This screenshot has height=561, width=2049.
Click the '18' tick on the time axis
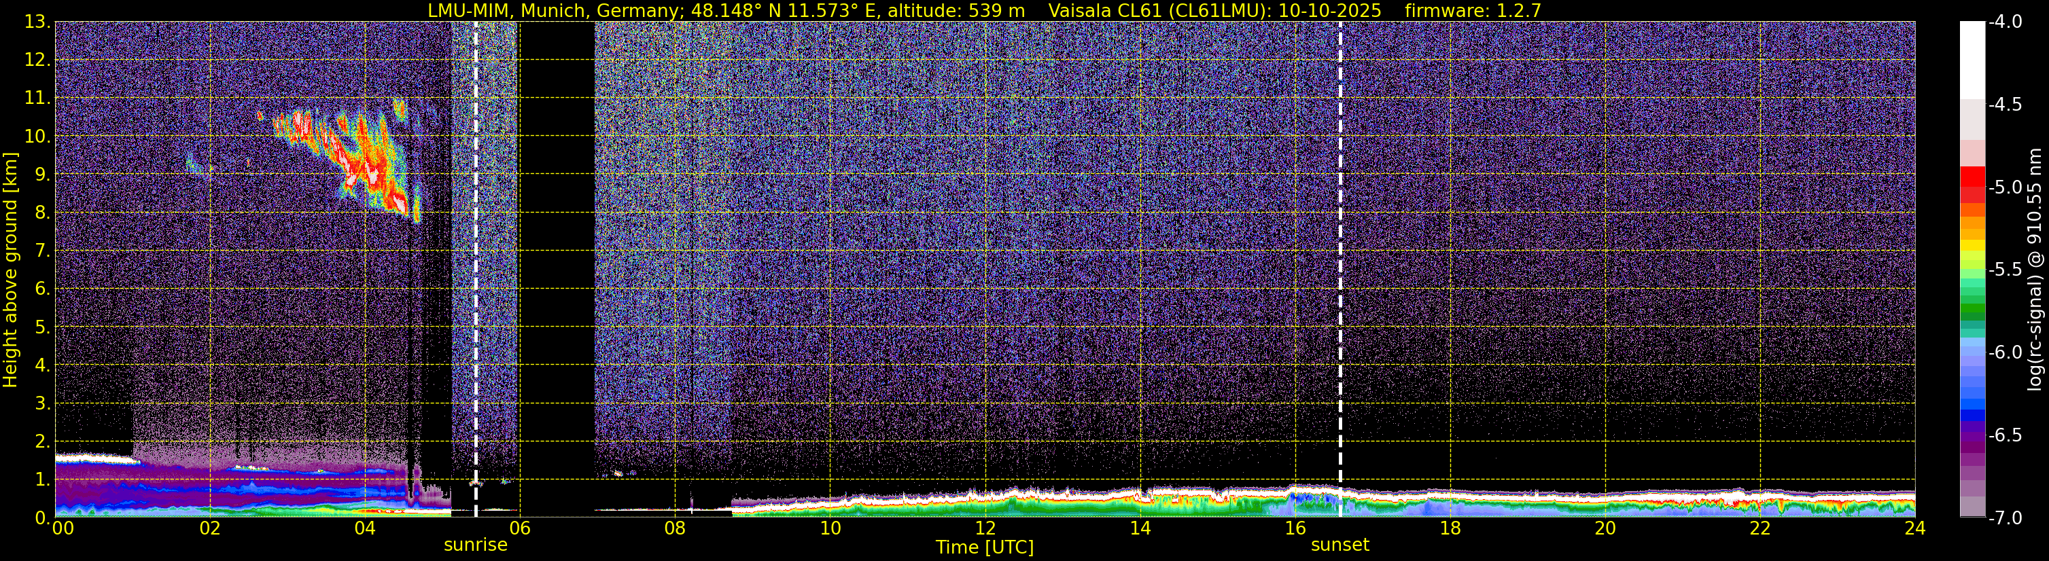point(1450,529)
